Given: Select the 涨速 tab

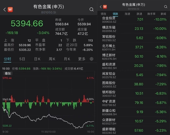Looking at the screenshot, I should point(127,14).
